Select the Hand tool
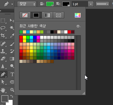 tap(3, 90)
